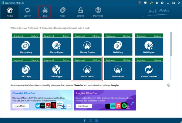Image resolution: width=182 pixels, height=123 pixels.
Task: Click the Hulu icon in CleverGet banner
Action: click(x=43, y=105)
